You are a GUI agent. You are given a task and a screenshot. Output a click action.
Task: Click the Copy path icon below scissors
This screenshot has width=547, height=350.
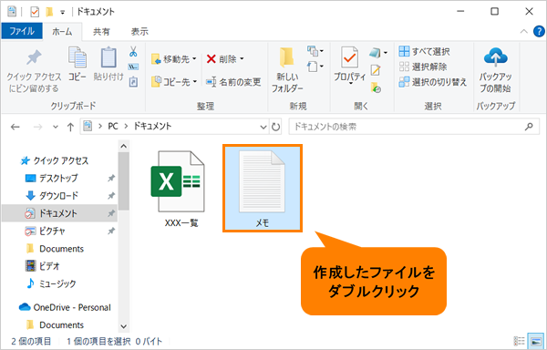point(133,67)
